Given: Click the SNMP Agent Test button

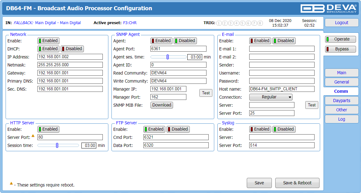Looking at the screenshot, I should [206, 93].
